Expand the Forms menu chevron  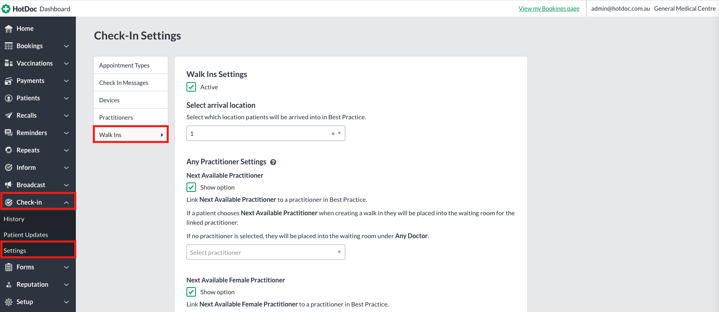pyautogui.click(x=66, y=267)
